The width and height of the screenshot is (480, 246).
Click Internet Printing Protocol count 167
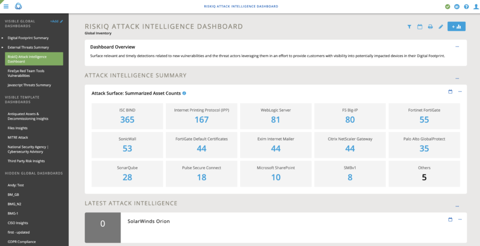(202, 120)
